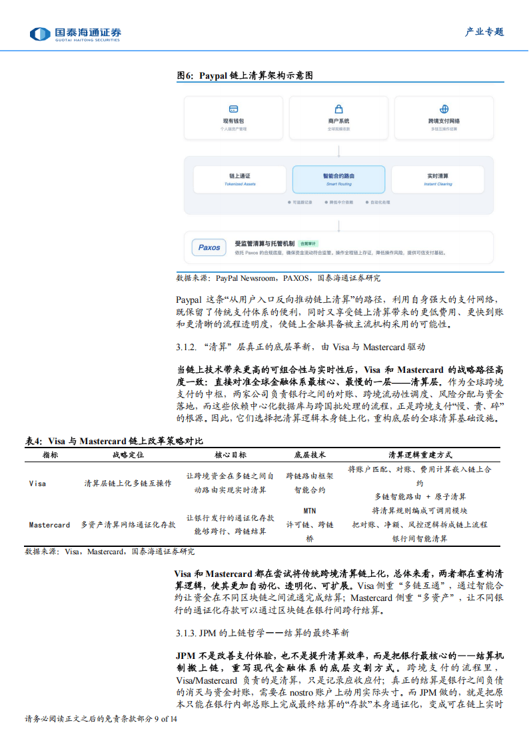Image resolution: width=529 pixels, height=749 pixels.
Task: Click the globe icon for 跨境支付网络
Action: pyautogui.click(x=444, y=109)
